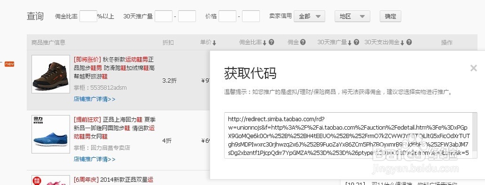Click the 30-day promotion volume maximum field
485x185 pixels.
click(x=187, y=16)
